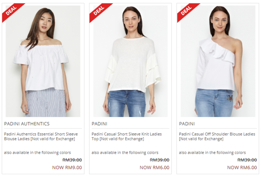Open Padini Casual Off Shoulder Blouse Ladies title
This screenshot has height=177, width=261.
coord(217,136)
